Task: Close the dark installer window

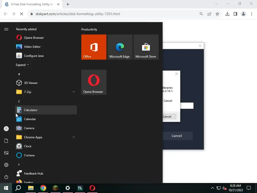Action: [200, 46]
